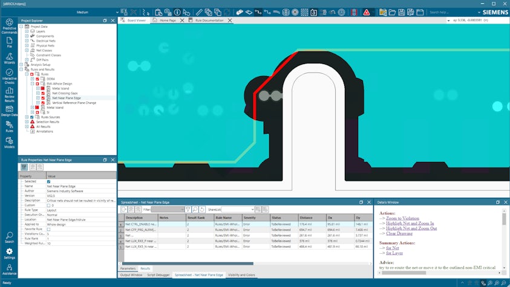This screenshot has height=287, width=510.
Task: Click the spreadsheet horizontal scrollbar
Action: point(188,263)
